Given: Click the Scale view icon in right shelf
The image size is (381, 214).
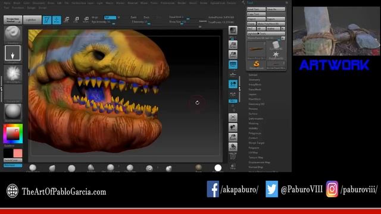Looking at the screenshot, I should [233, 137].
